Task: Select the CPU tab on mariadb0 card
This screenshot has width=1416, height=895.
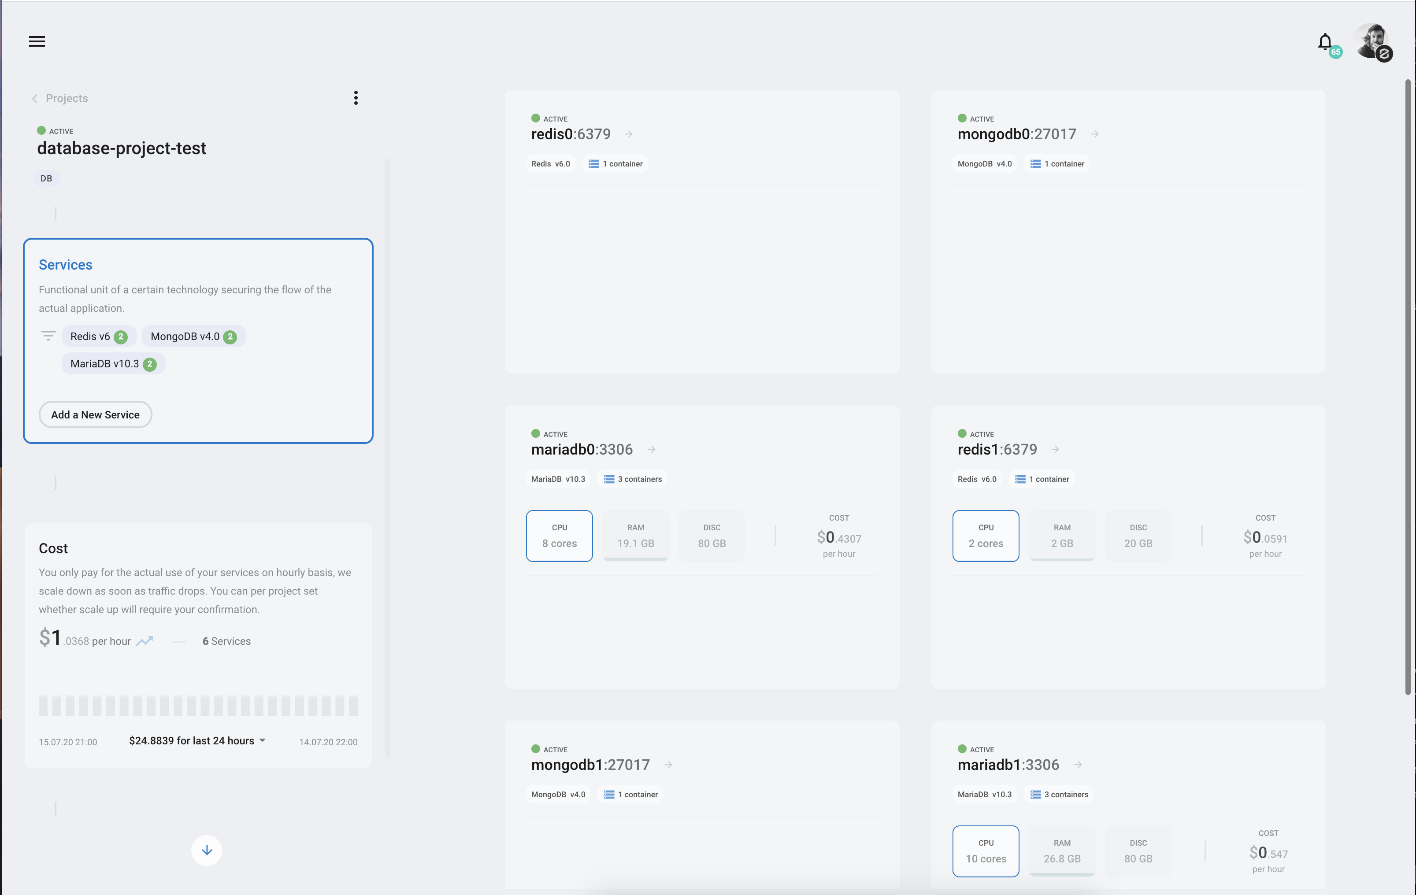Action: pos(559,536)
